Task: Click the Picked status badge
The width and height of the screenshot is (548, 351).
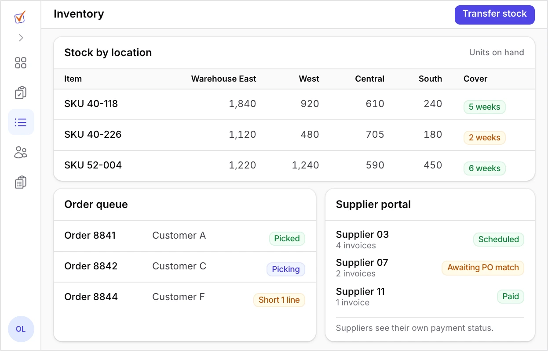Action: point(287,239)
